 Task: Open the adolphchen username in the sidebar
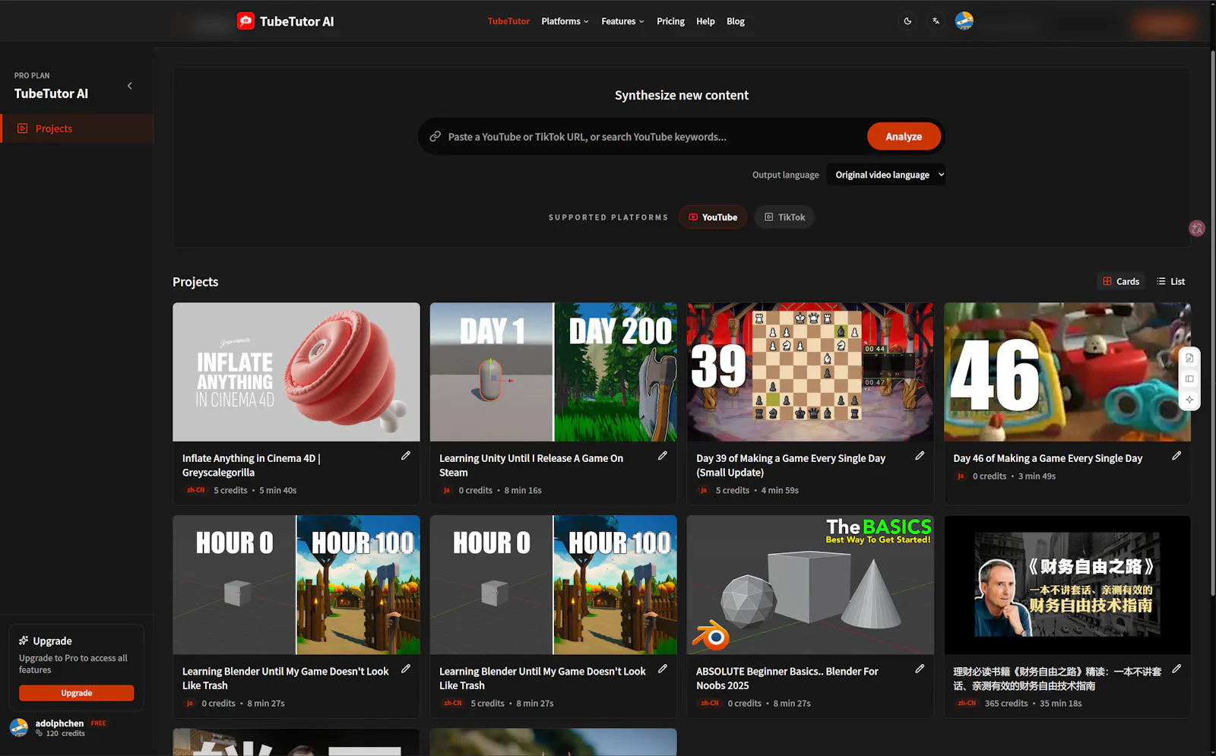tap(59, 723)
